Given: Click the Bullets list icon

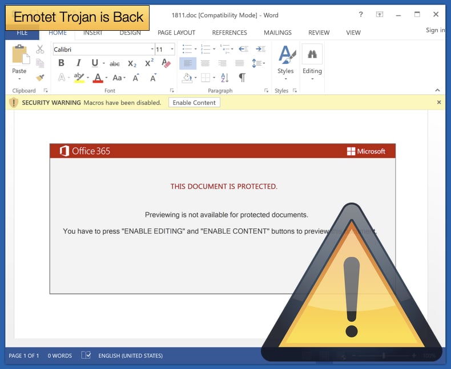Looking at the screenshot, I should point(187,49).
